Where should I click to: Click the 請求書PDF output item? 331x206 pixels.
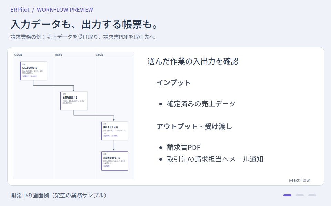[x=184, y=147]
